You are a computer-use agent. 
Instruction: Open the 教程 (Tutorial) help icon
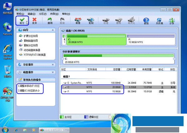[x=146, y=21]
